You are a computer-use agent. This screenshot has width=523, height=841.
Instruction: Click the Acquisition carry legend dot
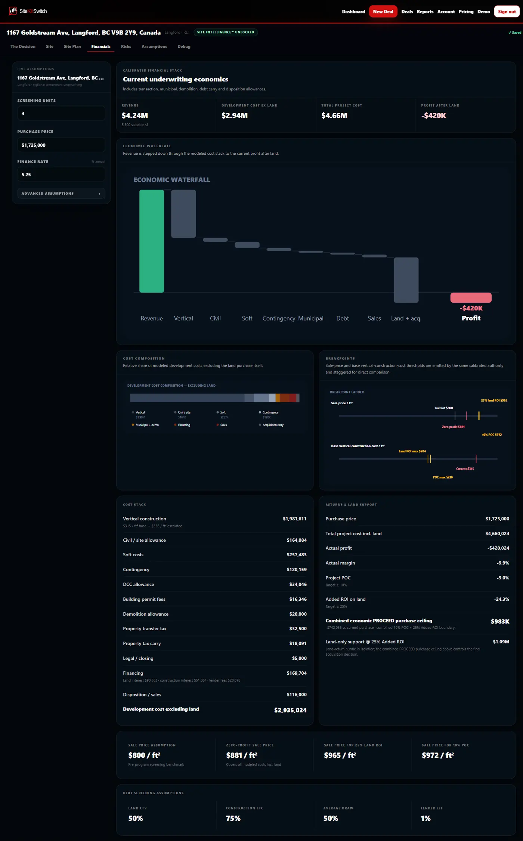(260, 425)
